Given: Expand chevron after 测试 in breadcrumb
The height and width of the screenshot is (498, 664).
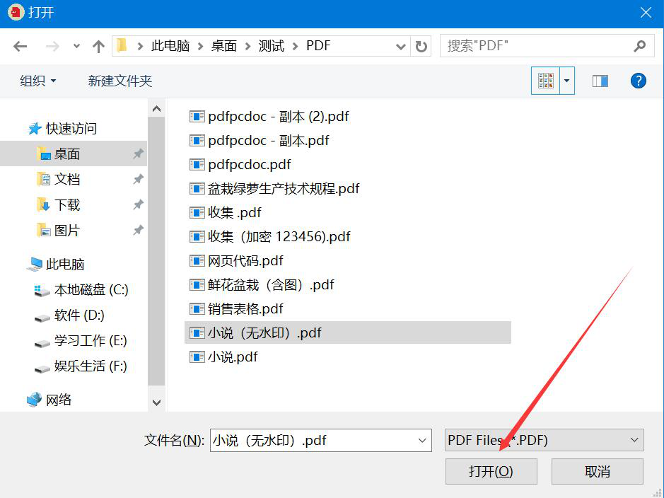Looking at the screenshot, I should 295,46.
